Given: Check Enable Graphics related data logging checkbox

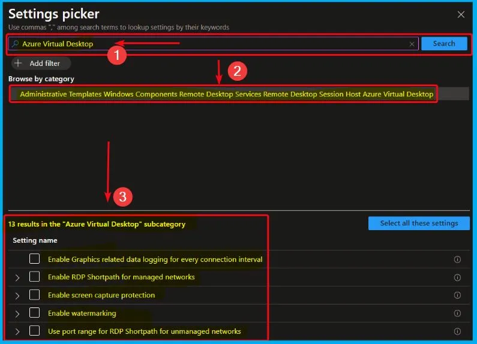Looking at the screenshot, I should (35, 259).
